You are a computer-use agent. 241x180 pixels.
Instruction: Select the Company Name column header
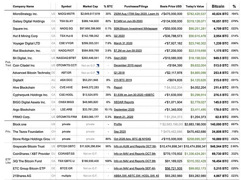coord(23,6)
